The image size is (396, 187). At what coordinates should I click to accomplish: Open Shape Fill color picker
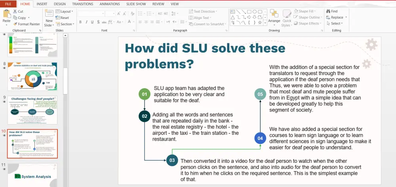coord(305,11)
